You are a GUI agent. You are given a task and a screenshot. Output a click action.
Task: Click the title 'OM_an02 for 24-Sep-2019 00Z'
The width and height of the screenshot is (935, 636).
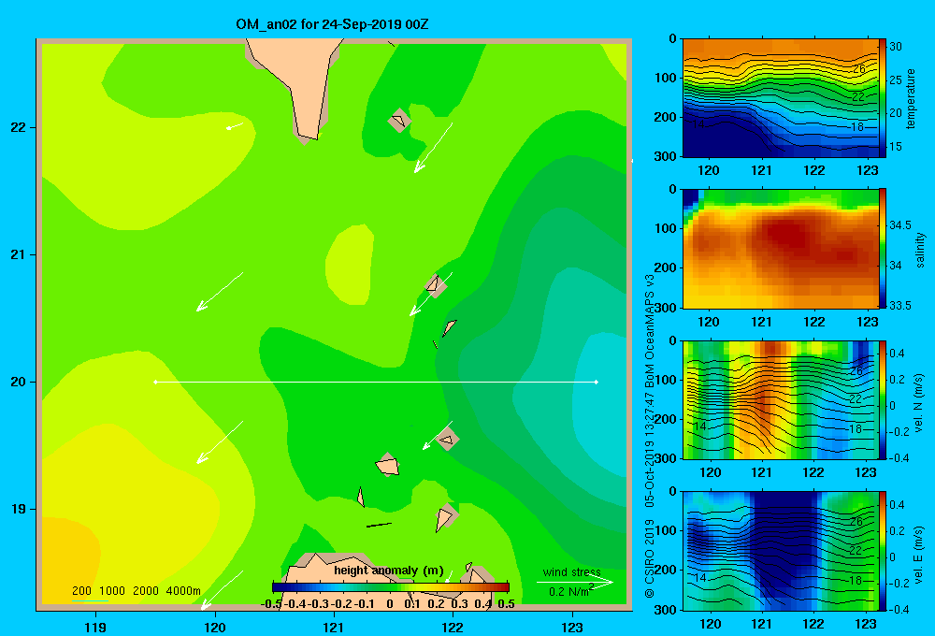point(332,24)
